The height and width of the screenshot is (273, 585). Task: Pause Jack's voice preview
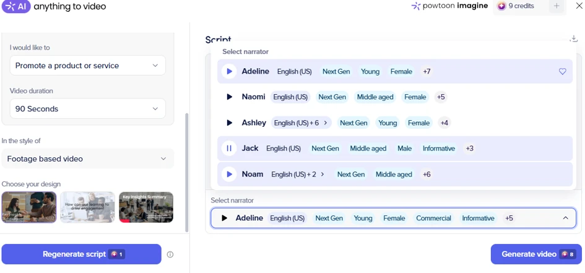229,149
